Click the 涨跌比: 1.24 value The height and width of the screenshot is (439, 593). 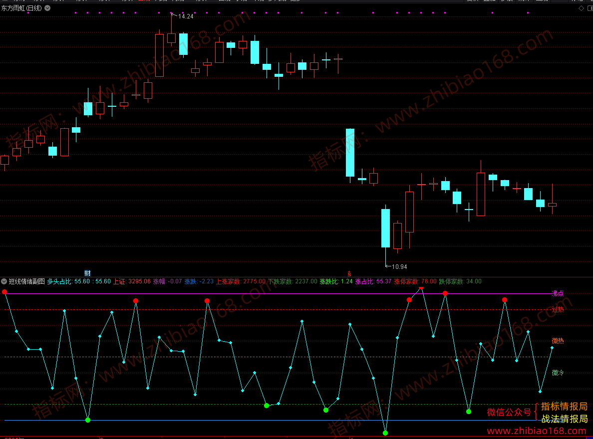click(336, 281)
